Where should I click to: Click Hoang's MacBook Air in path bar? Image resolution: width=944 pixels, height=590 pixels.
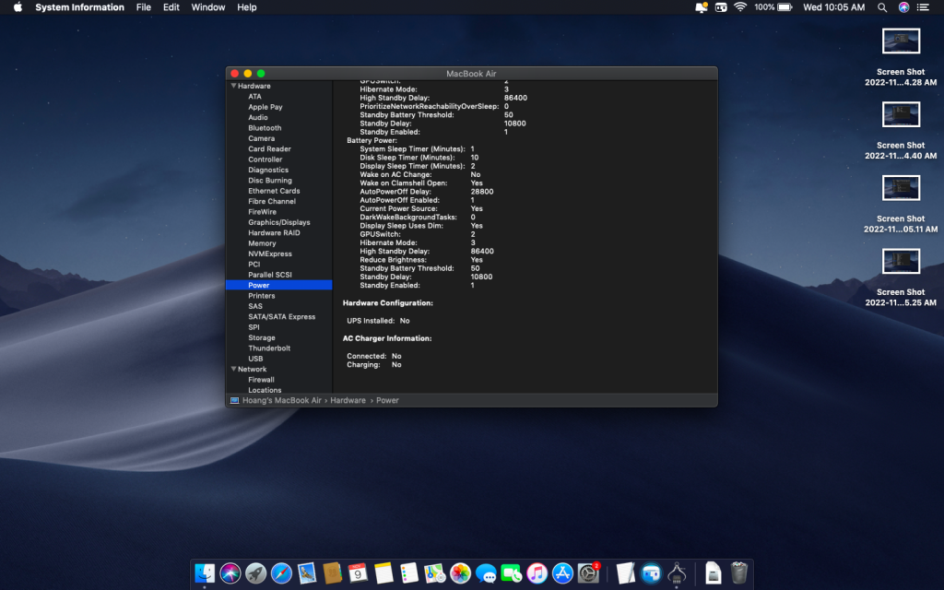(282, 400)
